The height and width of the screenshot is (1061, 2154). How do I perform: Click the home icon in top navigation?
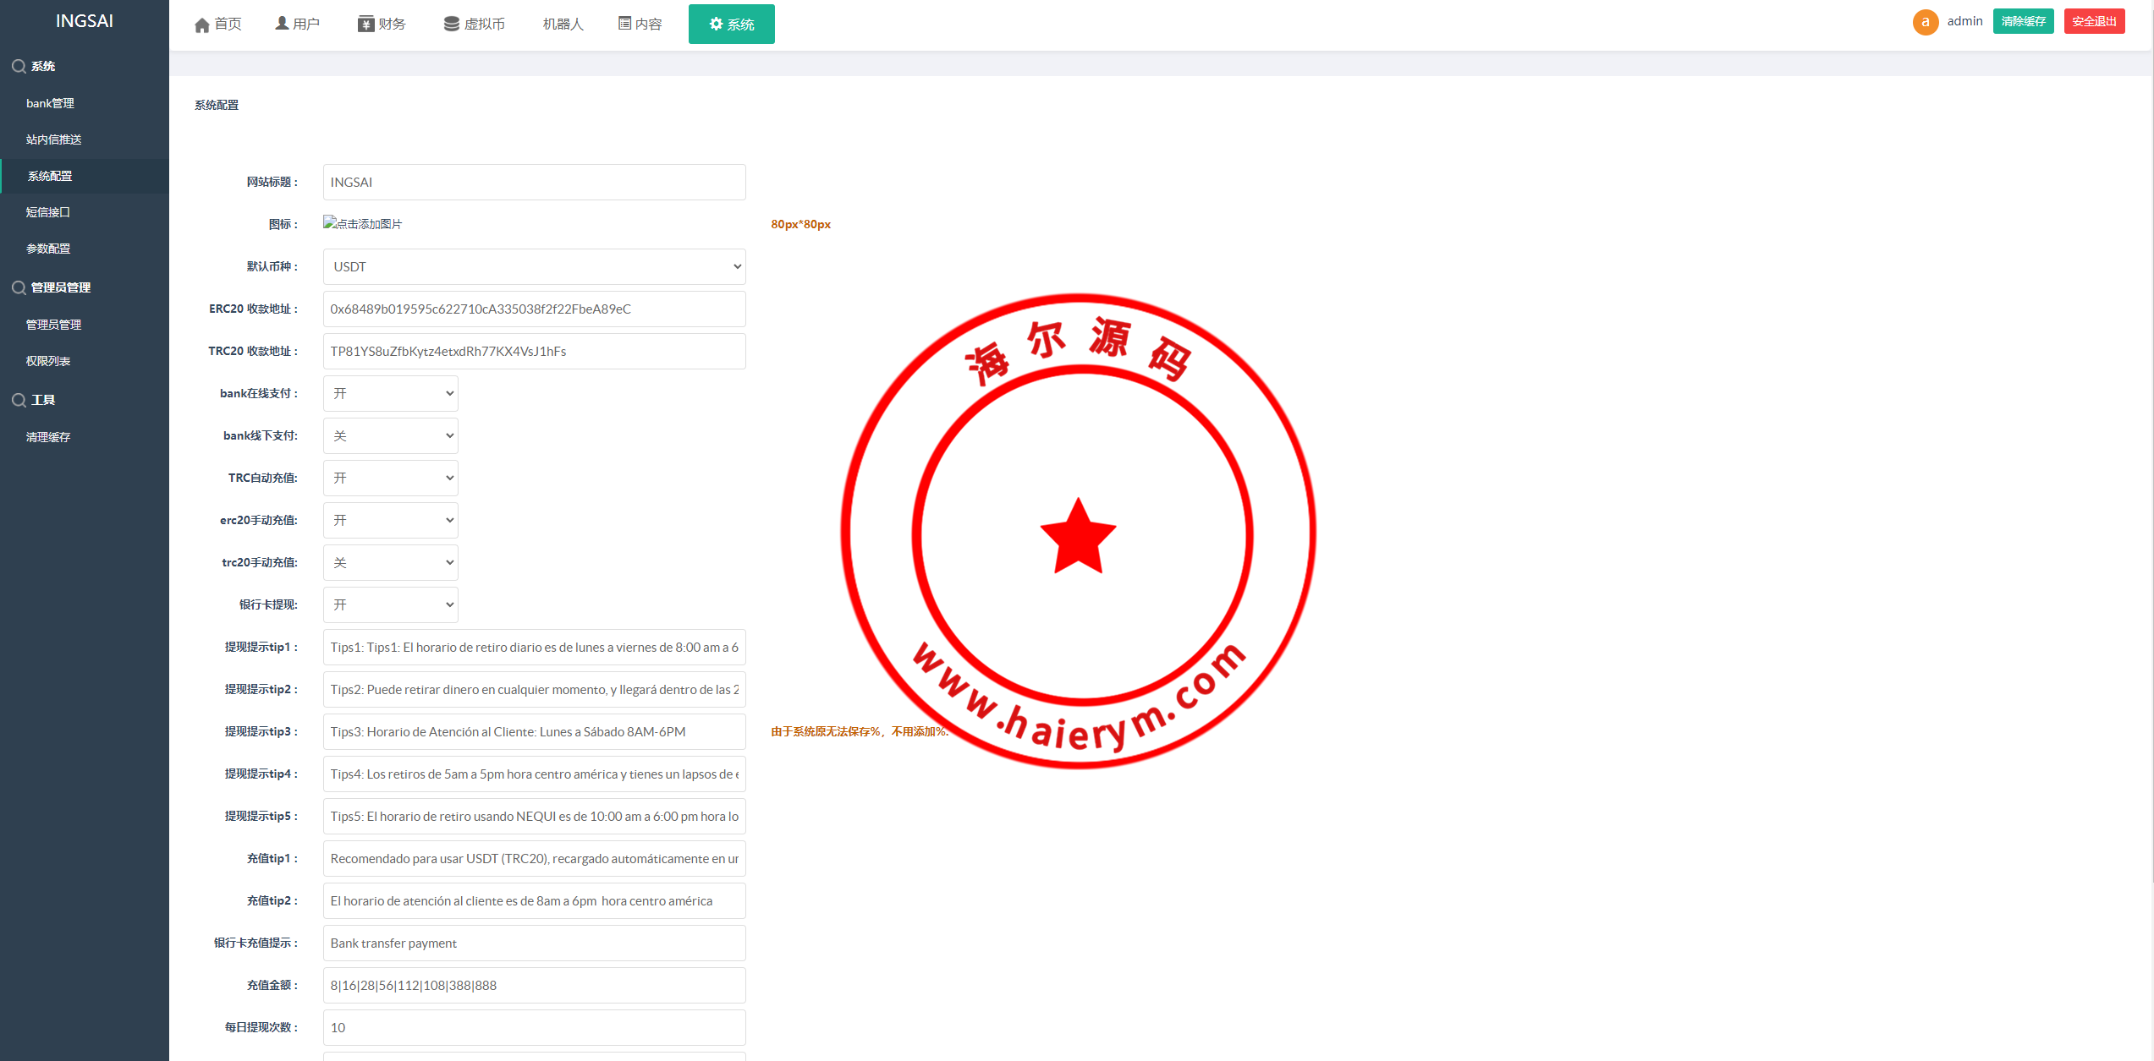[201, 25]
